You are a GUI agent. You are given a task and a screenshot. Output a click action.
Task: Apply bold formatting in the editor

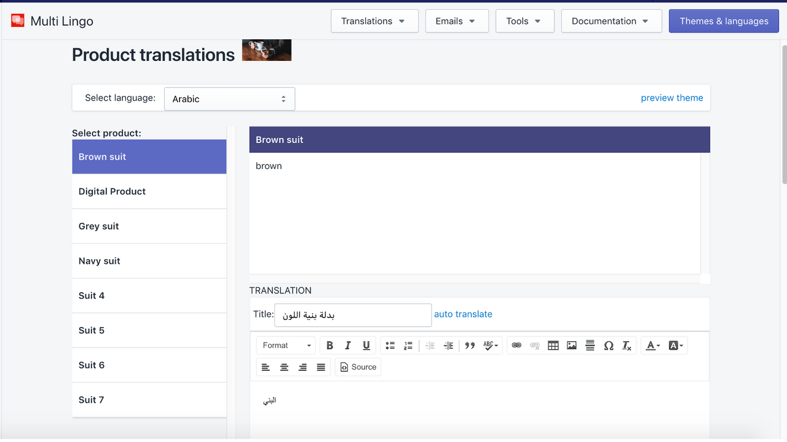(x=330, y=346)
